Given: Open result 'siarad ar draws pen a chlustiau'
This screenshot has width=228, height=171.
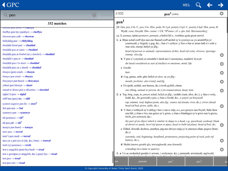Looking at the screenshot, I should point(26,90).
